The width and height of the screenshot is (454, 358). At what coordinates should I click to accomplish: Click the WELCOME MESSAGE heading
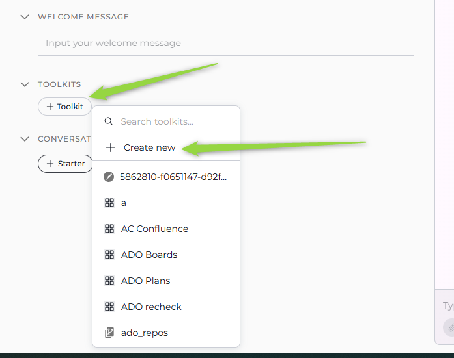83,17
